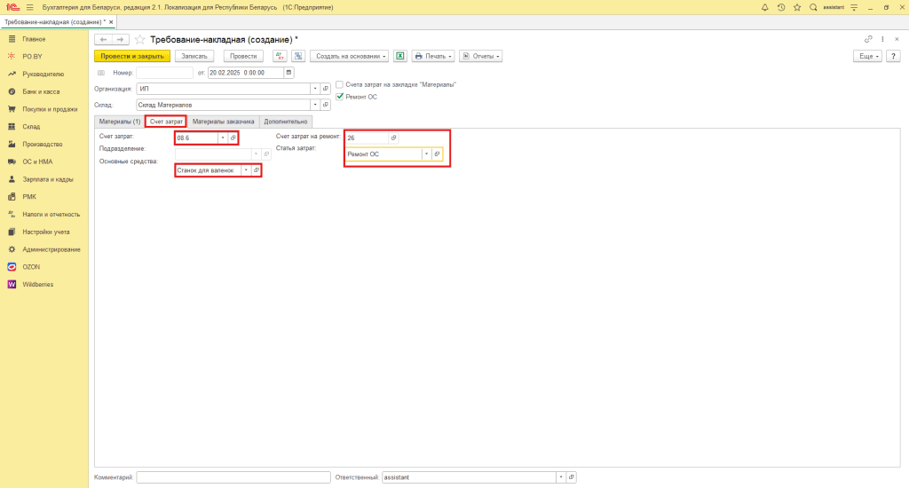Screen dimensions: 909x488
Task: Open the Банк и касса section
Action: coord(41,91)
